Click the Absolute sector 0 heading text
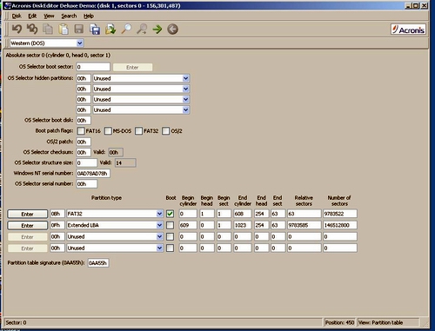Screen dimensions: 435x331 (58, 55)
